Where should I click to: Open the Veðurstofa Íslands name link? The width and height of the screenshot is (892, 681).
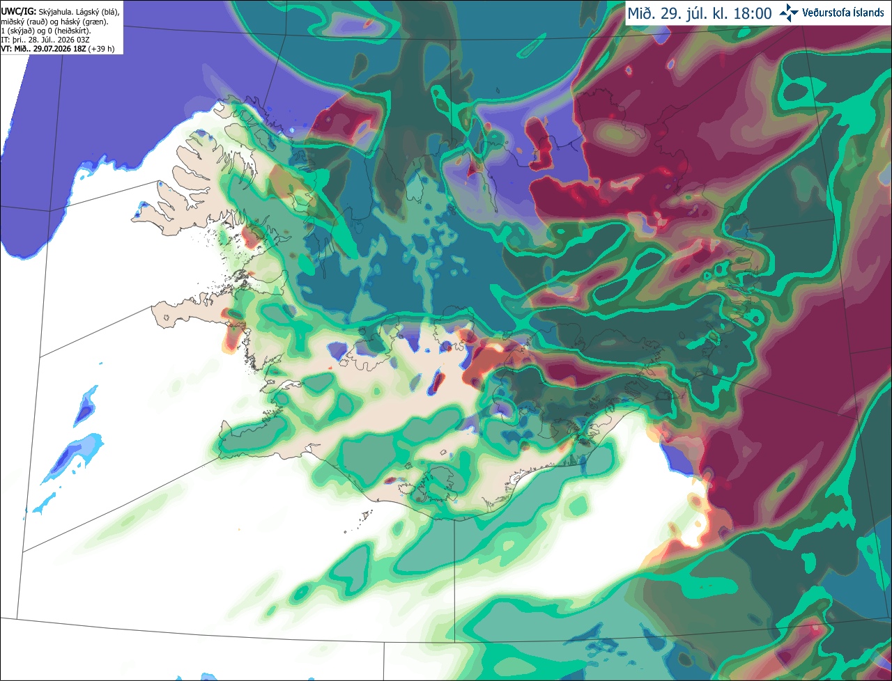pyautogui.click(x=843, y=13)
